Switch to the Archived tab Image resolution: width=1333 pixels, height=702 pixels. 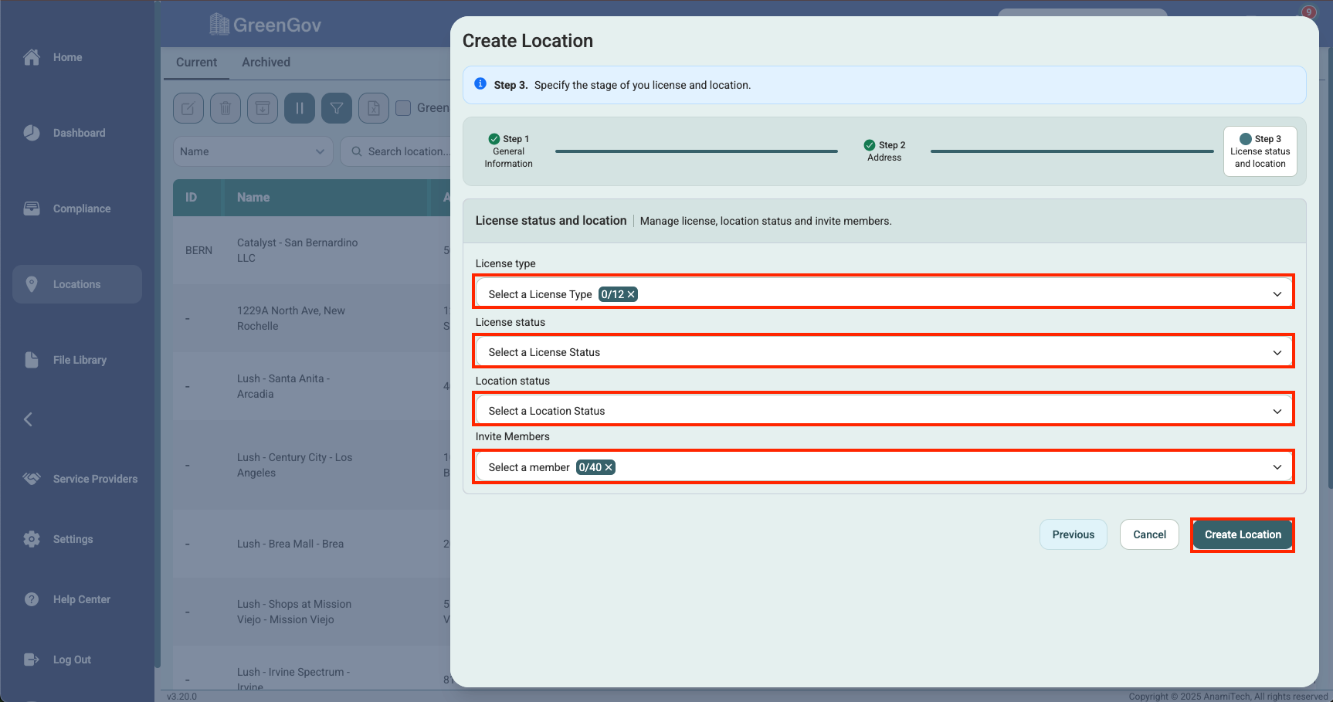pyautogui.click(x=266, y=63)
